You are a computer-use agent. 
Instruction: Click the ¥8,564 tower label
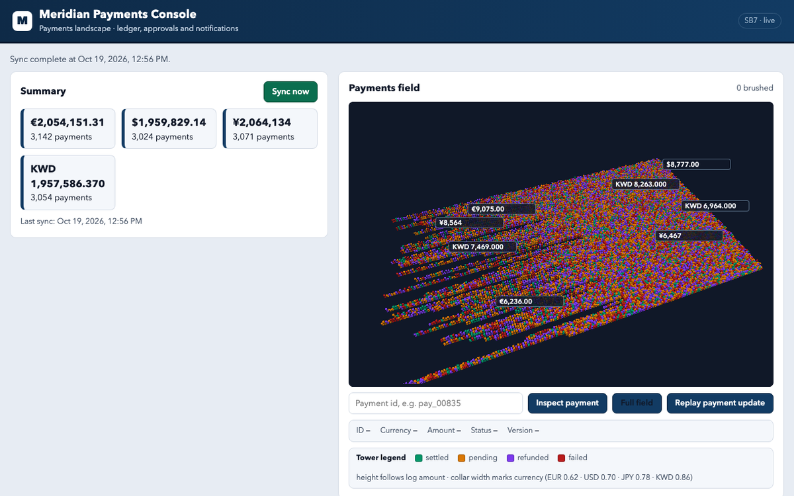[470, 223]
